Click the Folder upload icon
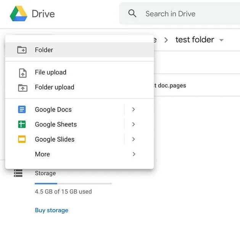This screenshot has height=229, width=240. tap(23, 88)
